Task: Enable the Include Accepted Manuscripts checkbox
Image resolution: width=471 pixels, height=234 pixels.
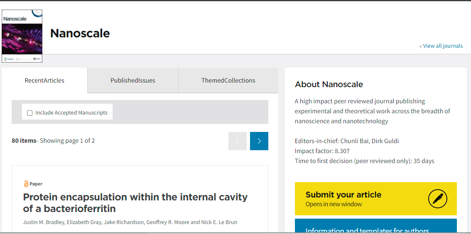Action: coord(29,113)
